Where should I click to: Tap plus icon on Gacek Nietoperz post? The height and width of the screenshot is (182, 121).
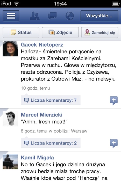(x=114, y=100)
